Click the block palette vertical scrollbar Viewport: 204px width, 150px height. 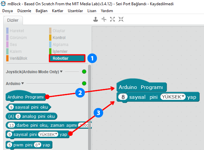tap(89, 107)
